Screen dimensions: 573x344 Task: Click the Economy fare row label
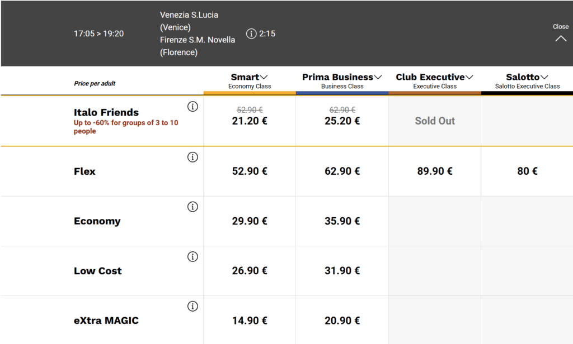coord(97,222)
